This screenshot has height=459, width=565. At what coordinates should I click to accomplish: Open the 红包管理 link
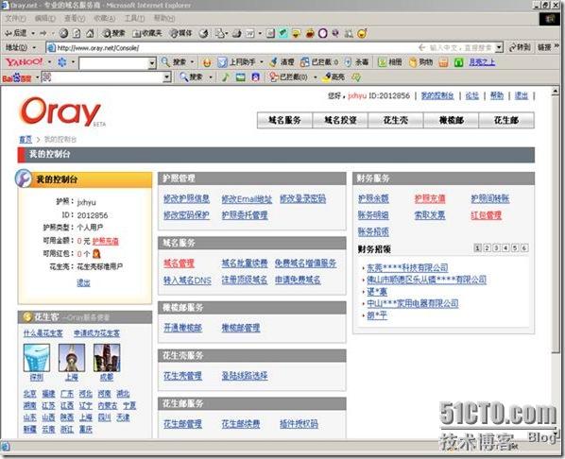[x=486, y=215]
